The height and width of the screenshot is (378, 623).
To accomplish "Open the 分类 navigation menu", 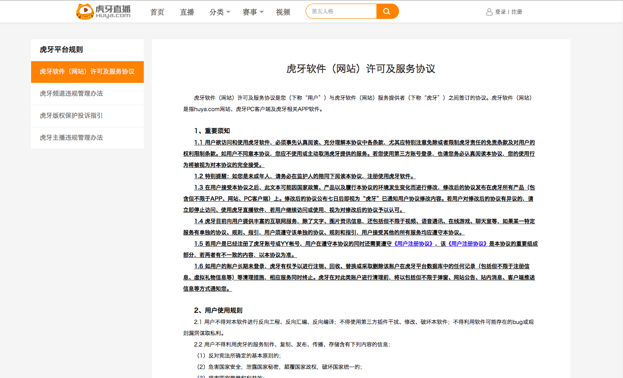I will [216, 12].
